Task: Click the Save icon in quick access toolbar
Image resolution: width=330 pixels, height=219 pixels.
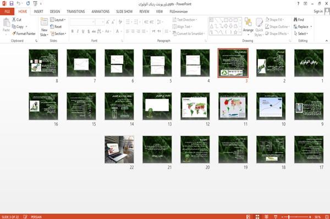Action: 12,3
